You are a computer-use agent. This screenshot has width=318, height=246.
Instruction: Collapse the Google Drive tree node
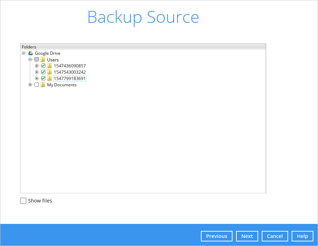pos(24,53)
